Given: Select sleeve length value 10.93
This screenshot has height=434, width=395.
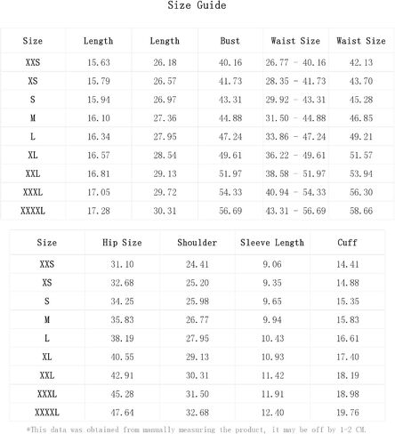Looking at the screenshot, I should (x=273, y=357).
